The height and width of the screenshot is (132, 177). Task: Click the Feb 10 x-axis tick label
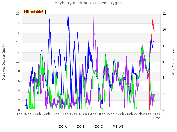point(22,114)
